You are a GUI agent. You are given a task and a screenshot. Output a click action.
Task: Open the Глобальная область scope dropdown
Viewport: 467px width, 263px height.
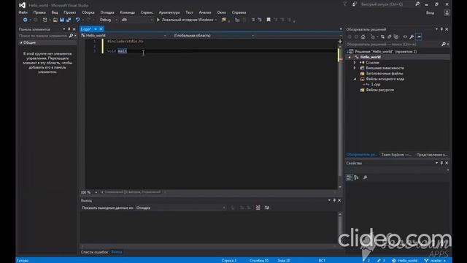(214, 36)
